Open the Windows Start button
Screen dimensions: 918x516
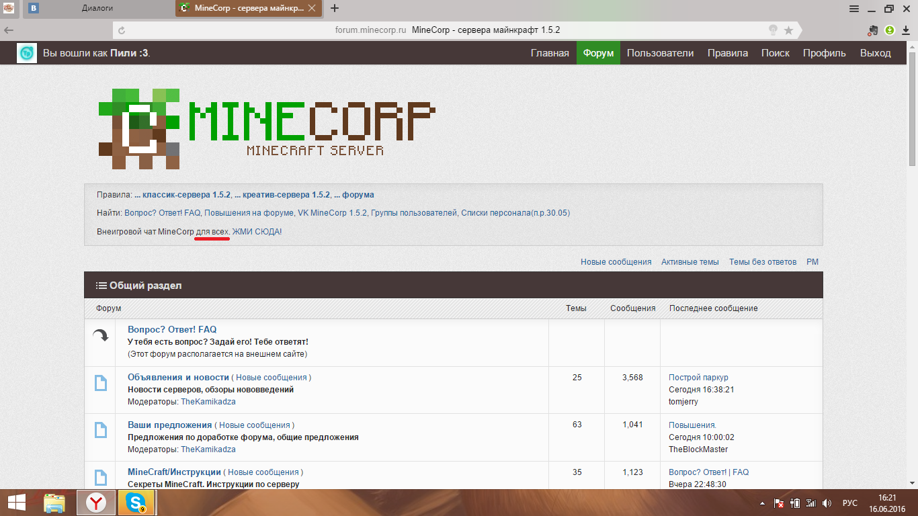click(x=17, y=502)
